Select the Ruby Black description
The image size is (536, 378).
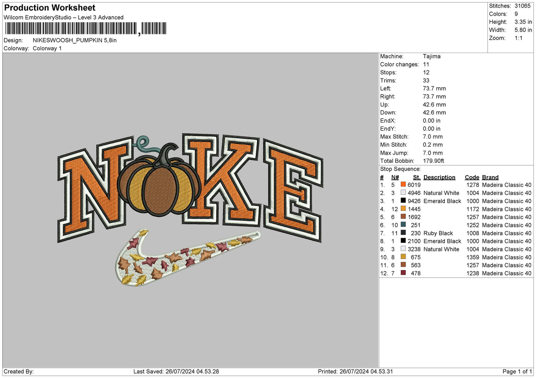pyautogui.click(x=438, y=233)
